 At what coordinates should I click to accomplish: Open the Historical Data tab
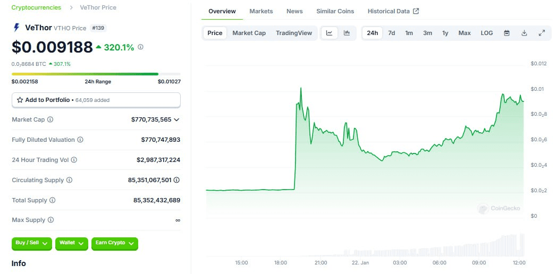[393, 11]
